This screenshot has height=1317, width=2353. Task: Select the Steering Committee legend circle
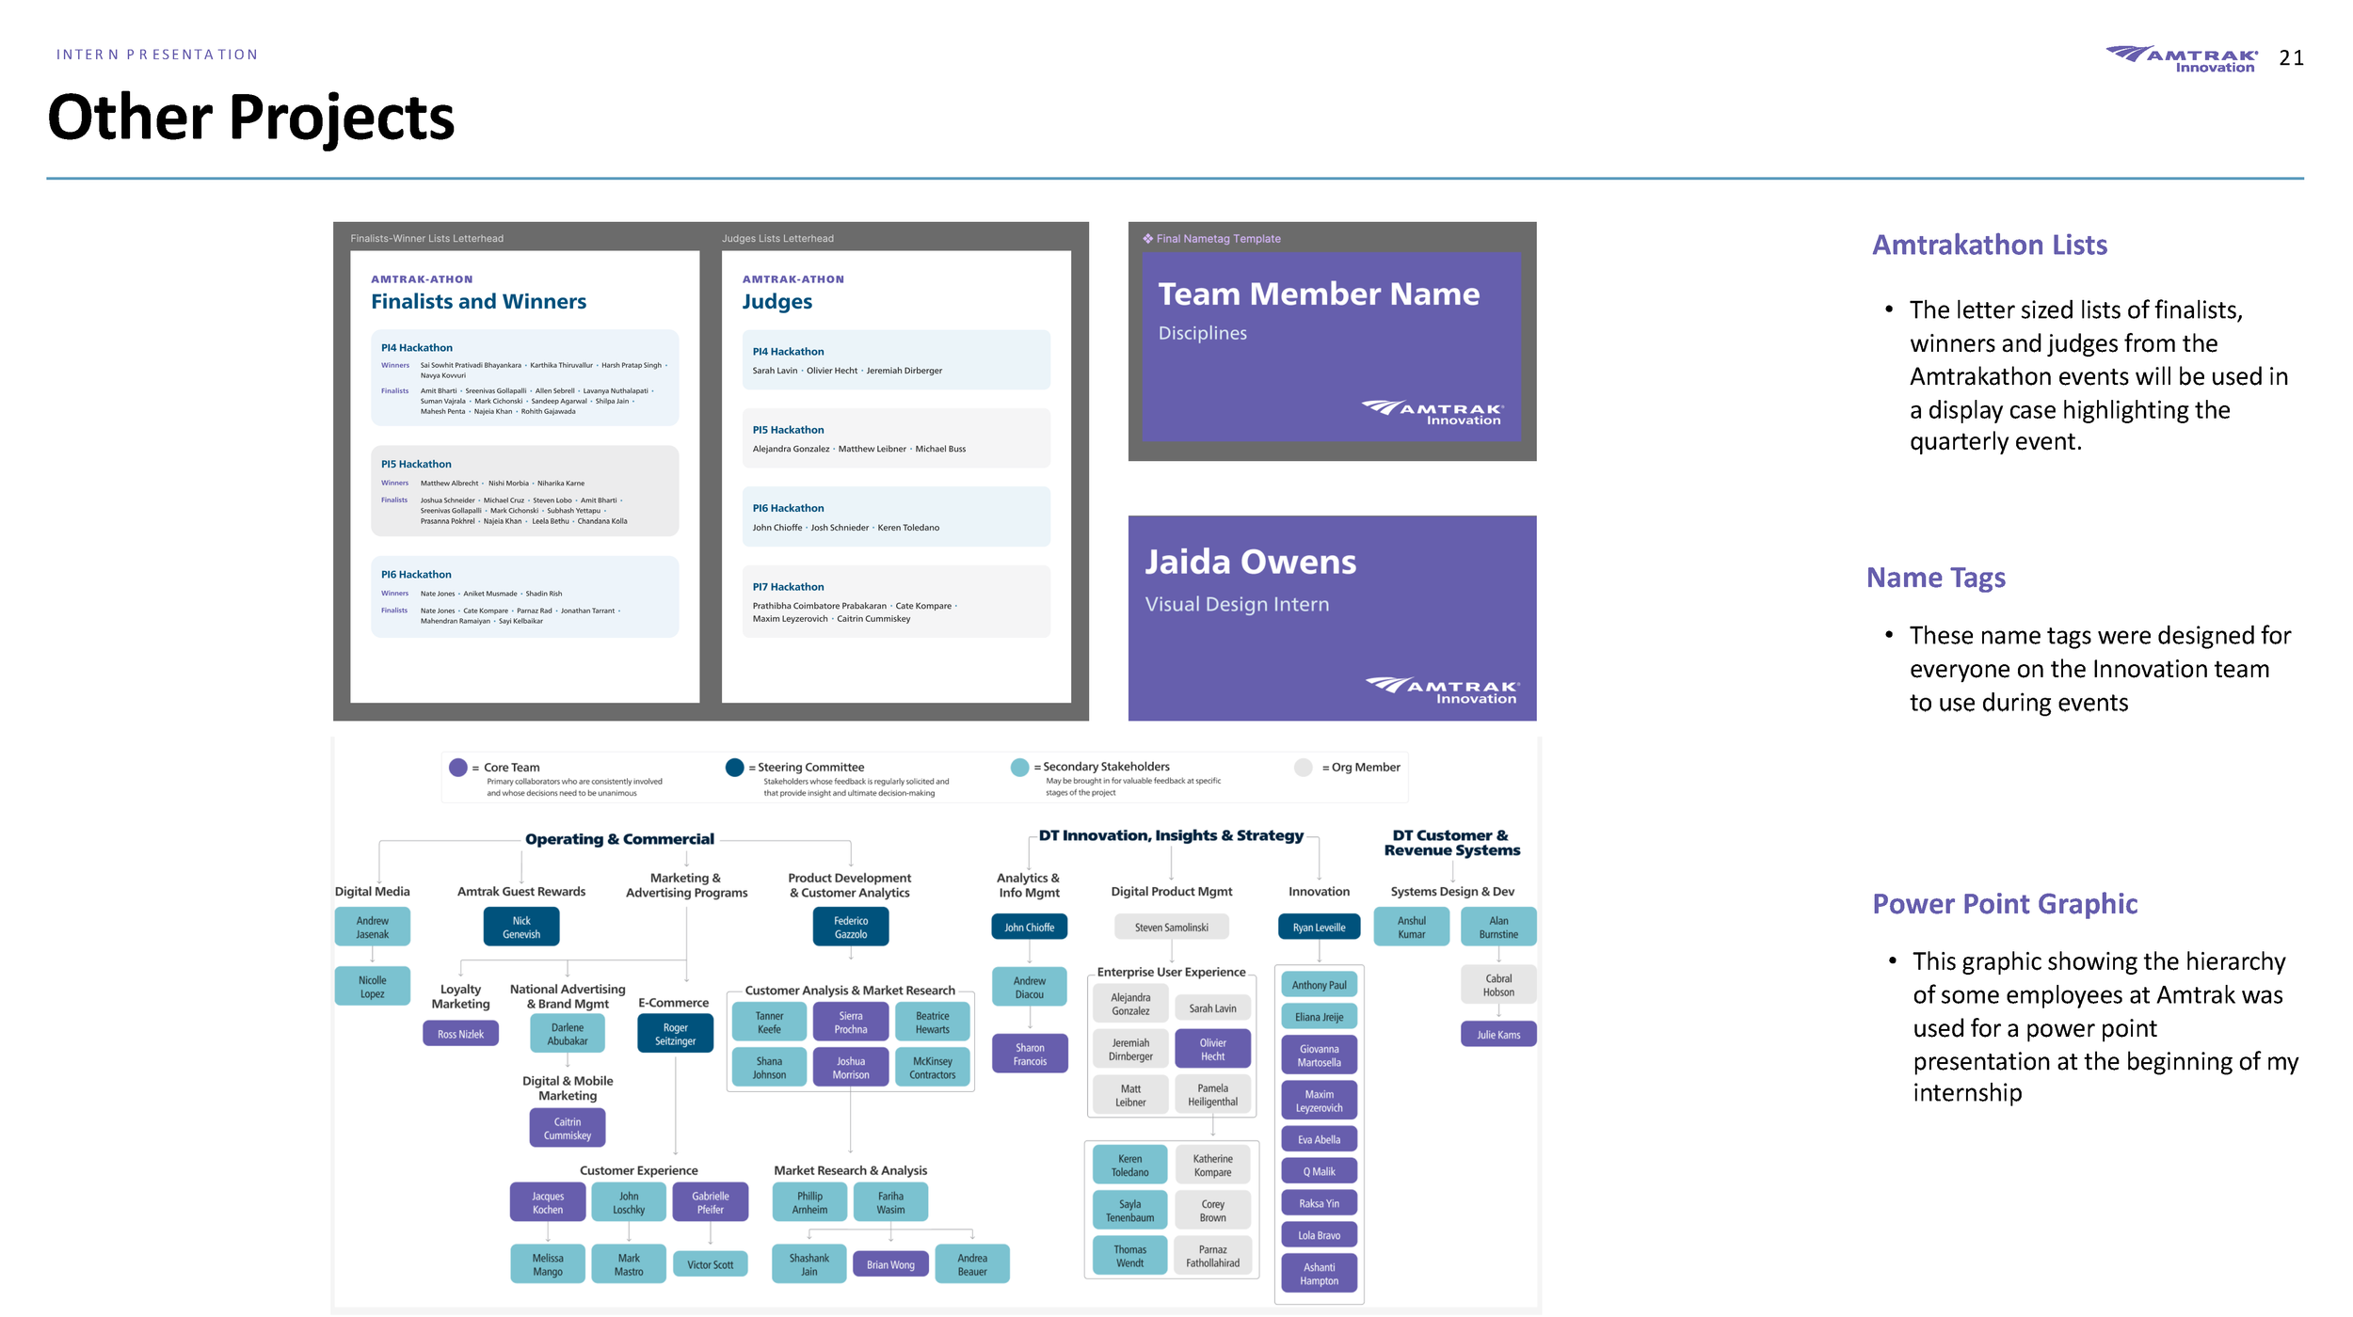click(734, 767)
